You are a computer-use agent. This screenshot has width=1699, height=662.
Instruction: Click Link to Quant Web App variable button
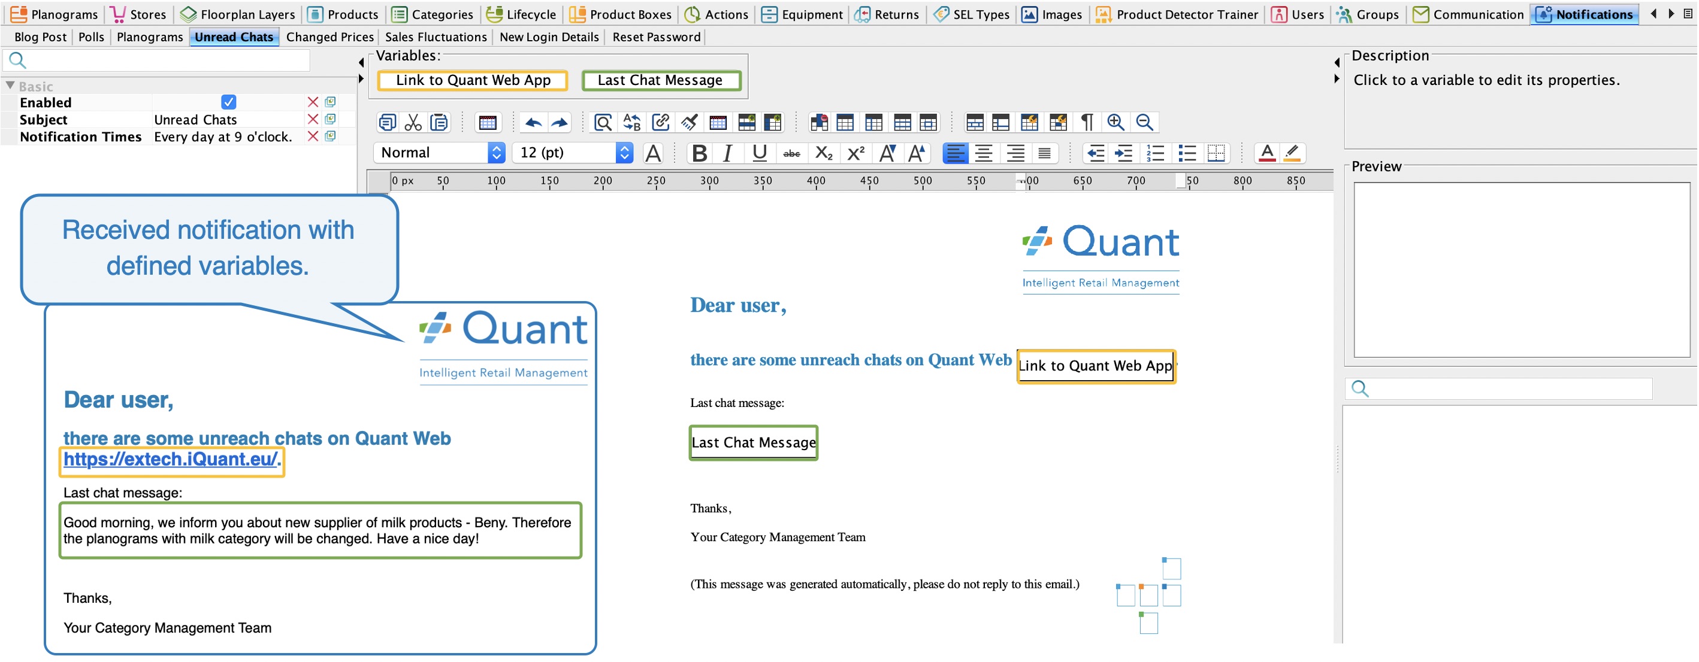(473, 80)
